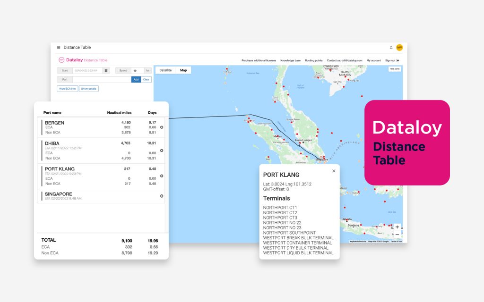Remove BERGEN using its delete icon
484x302 pixels.
(161, 127)
